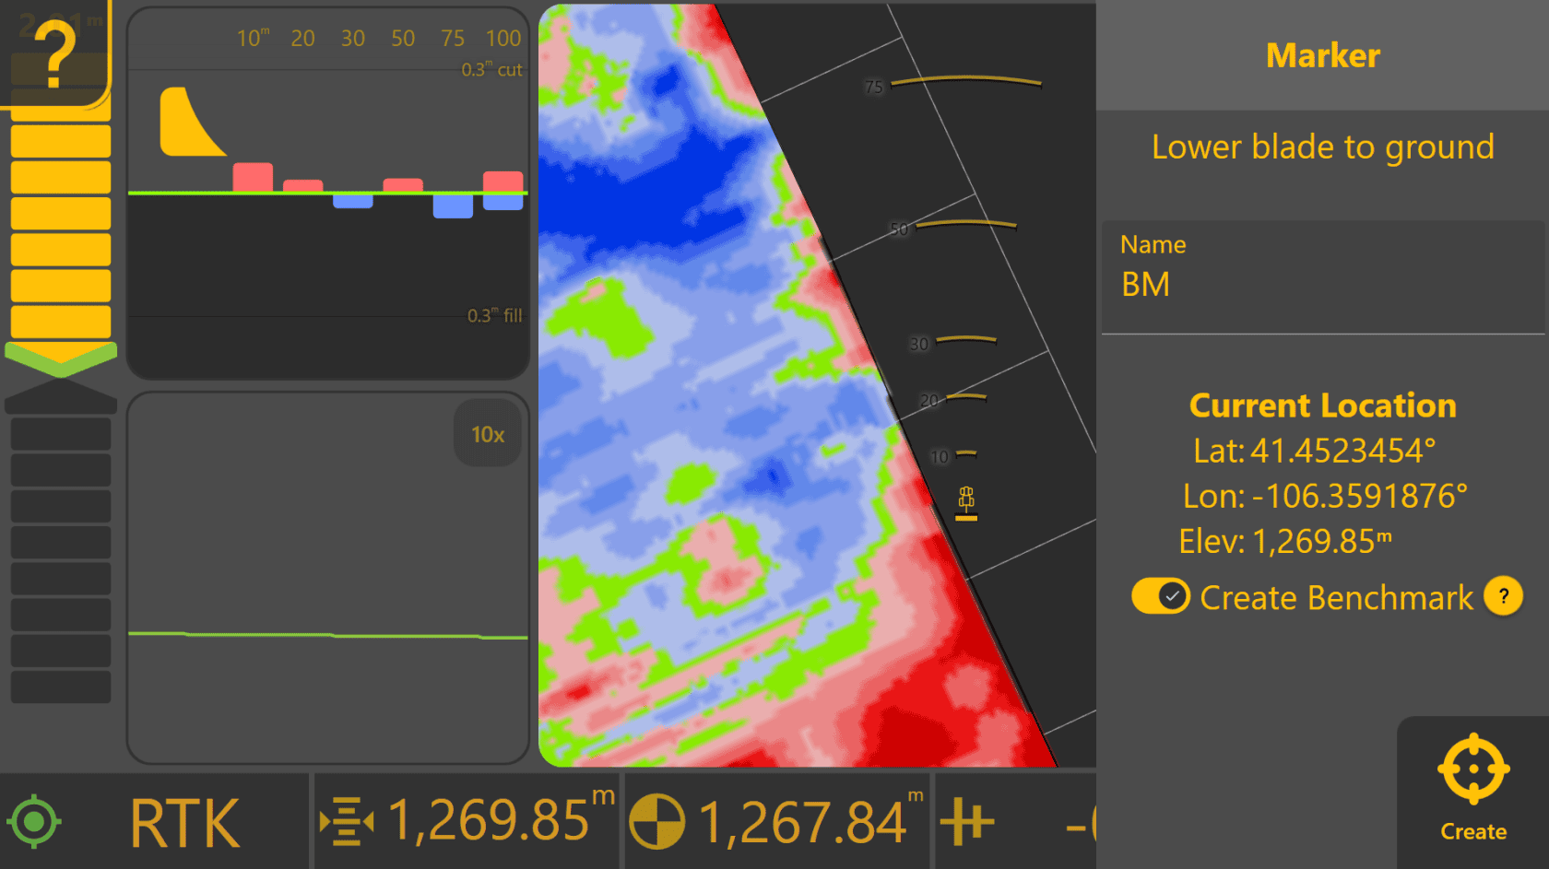
Task: Click the 1,267.84 m benchmark reading
Action: pos(810,818)
